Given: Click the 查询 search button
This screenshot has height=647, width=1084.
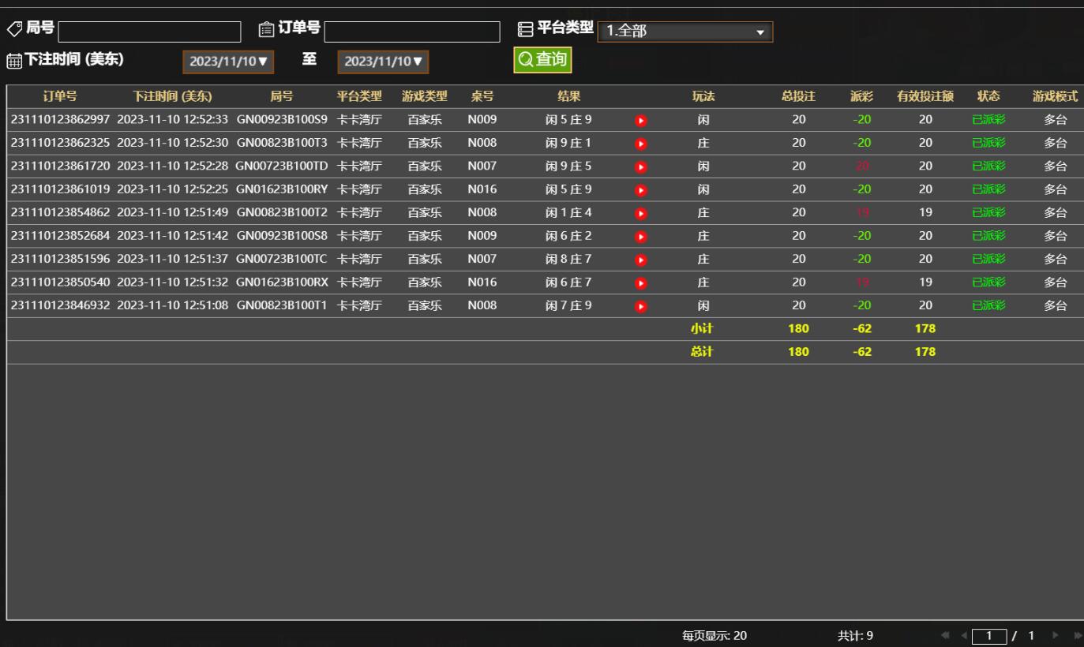Looking at the screenshot, I should [542, 60].
